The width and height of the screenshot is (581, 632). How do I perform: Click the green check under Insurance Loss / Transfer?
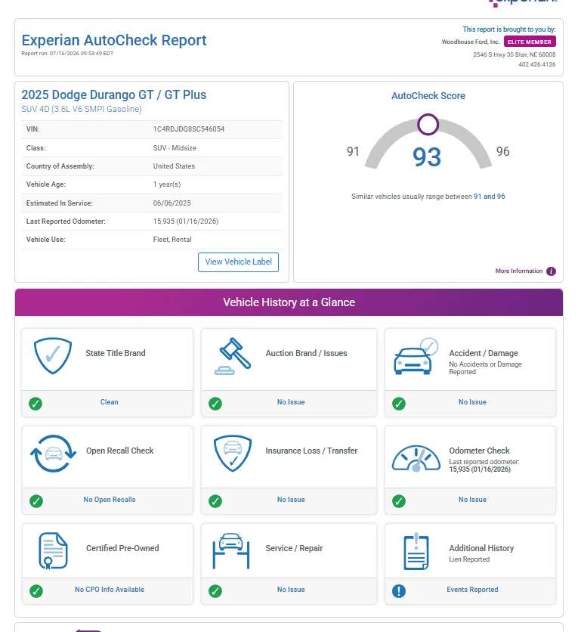pyautogui.click(x=215, y=501)
